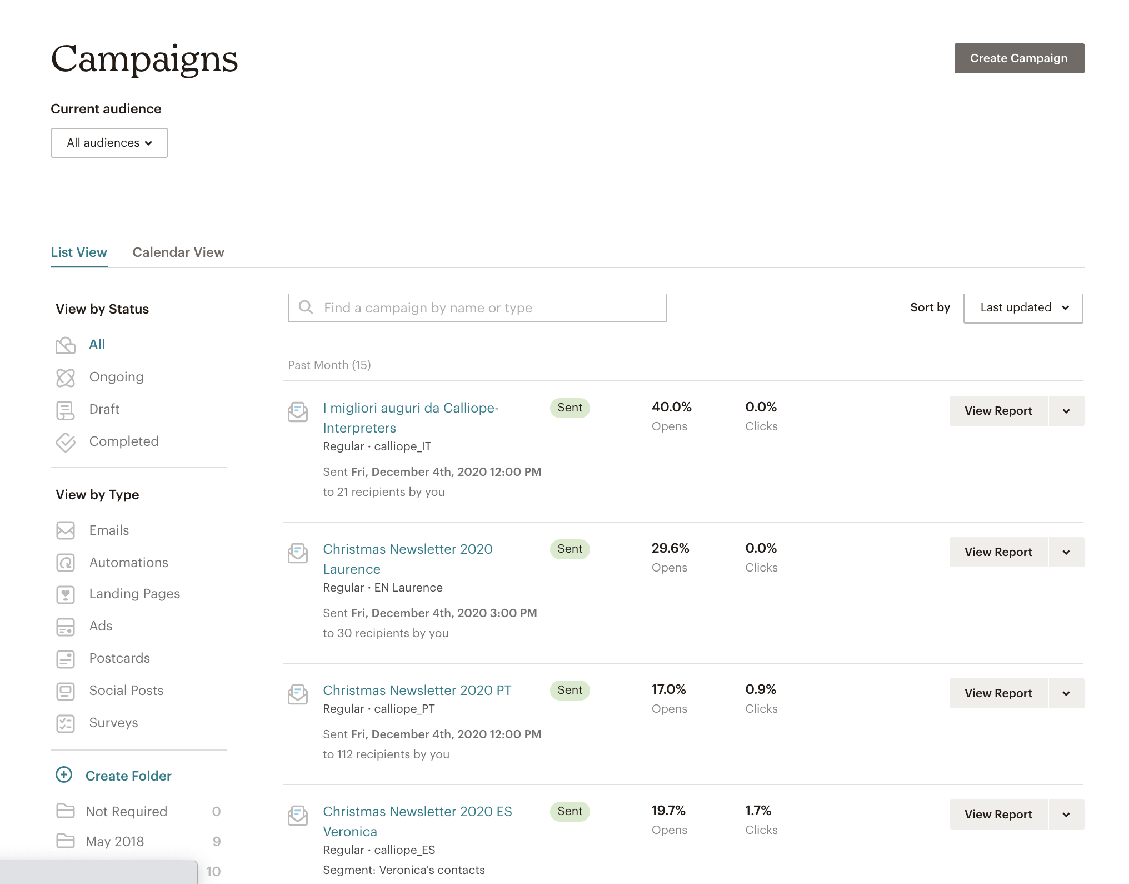Click the Ongoing status icon
Screen dimensions: 1129x884
point(66,378)
